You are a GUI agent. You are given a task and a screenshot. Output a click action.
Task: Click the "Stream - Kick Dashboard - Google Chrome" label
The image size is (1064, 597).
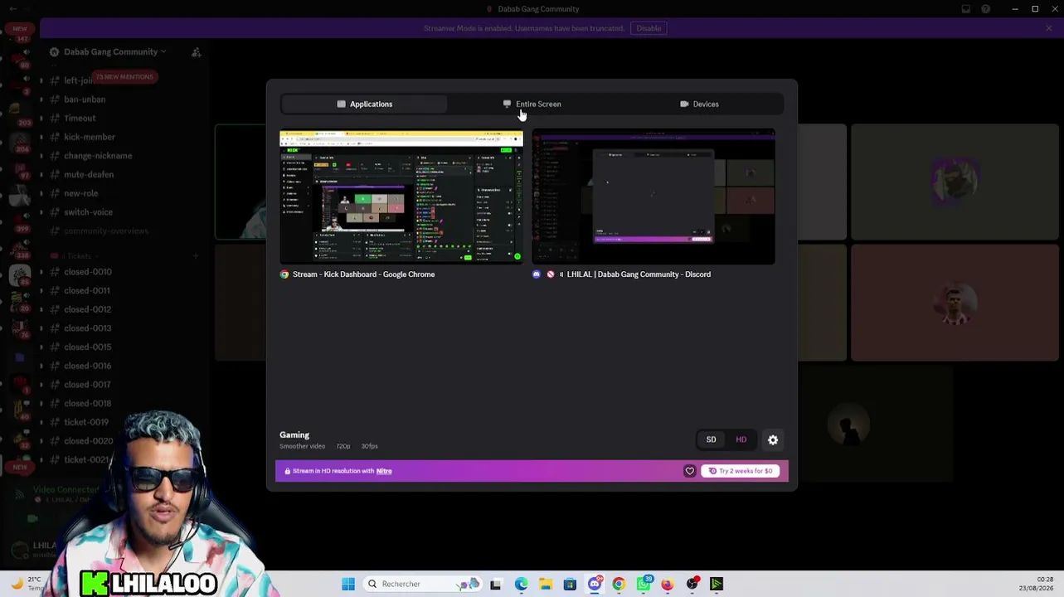(363, 274)
